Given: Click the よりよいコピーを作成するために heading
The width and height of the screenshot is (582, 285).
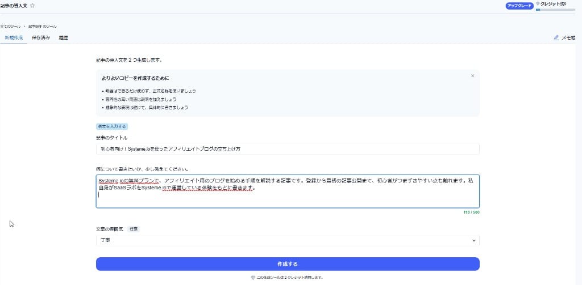Looking at the screenshot, I should (135, 78).
